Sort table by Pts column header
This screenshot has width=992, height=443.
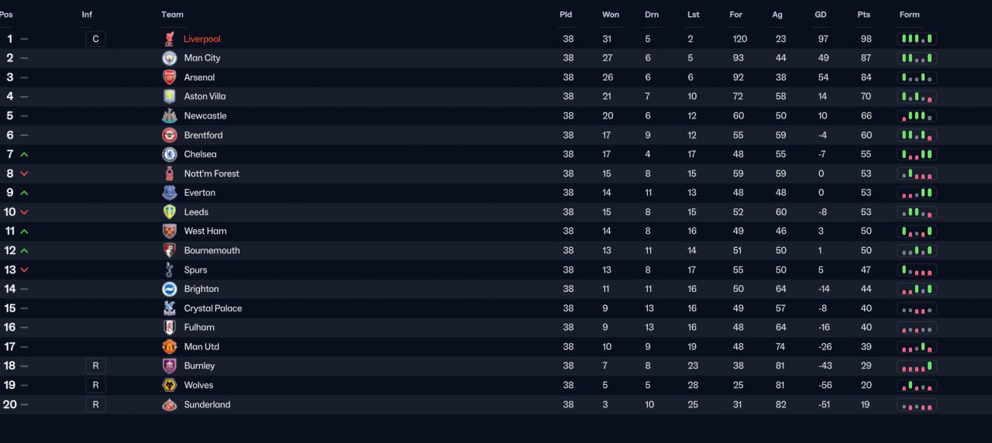click(863, 15)
